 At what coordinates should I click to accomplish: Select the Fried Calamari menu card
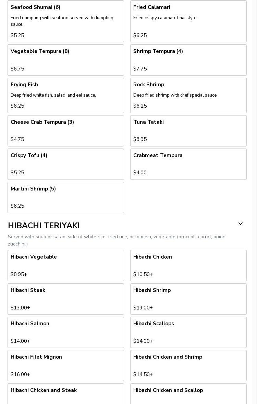(x=188, y=21)
